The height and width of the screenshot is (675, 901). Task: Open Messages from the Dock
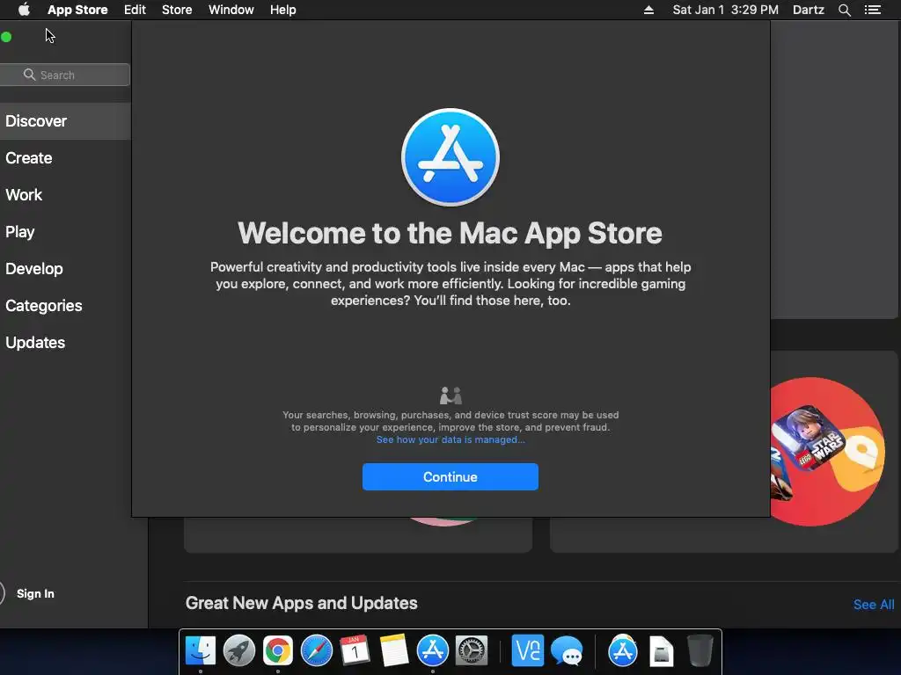(567, 651)
